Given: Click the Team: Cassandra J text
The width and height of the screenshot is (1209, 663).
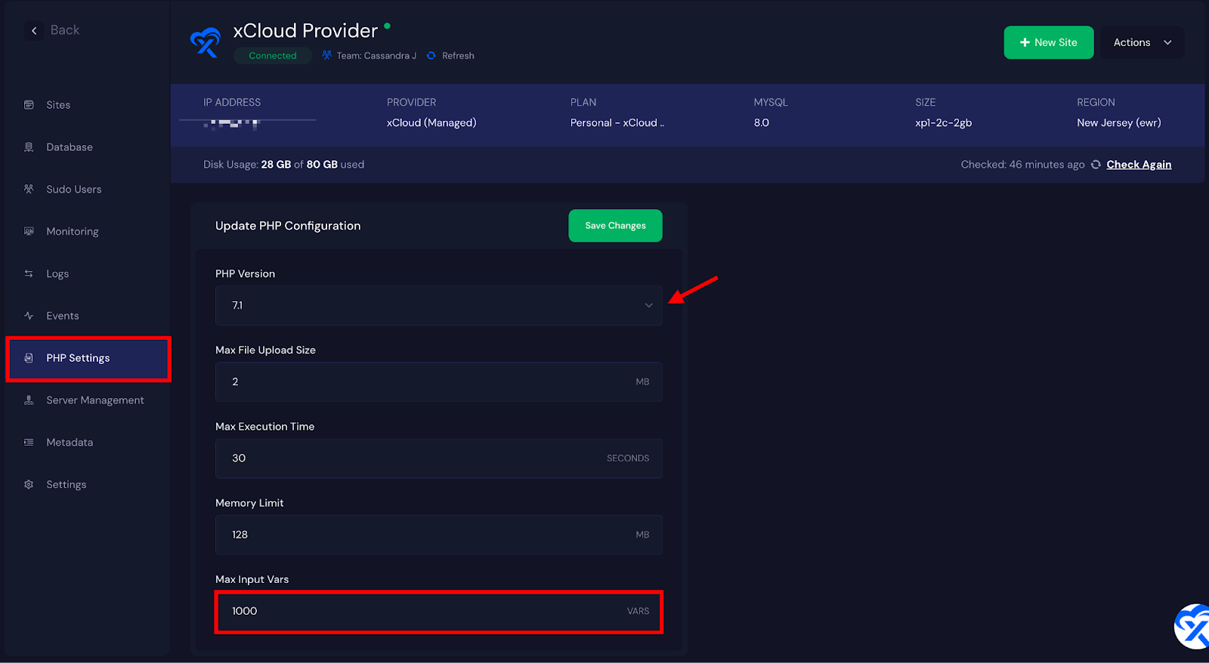Looking at the screenshot, I should [x=376, y=56].
